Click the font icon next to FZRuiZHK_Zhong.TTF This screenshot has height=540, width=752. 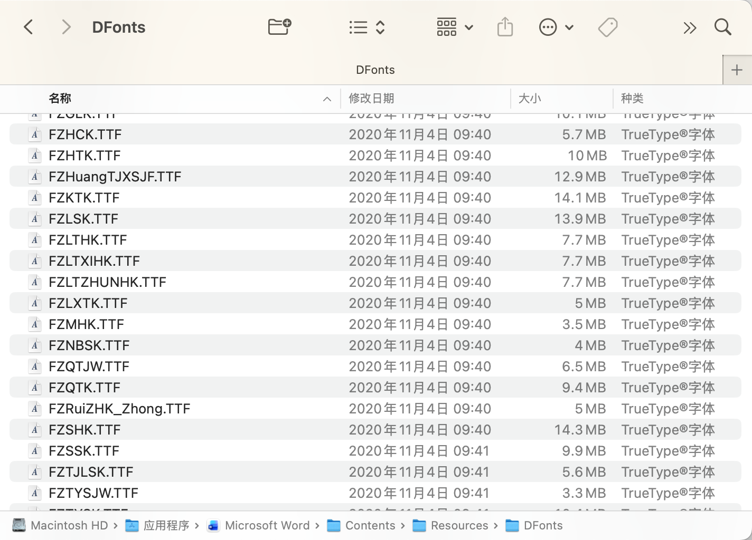click(35, 408)
